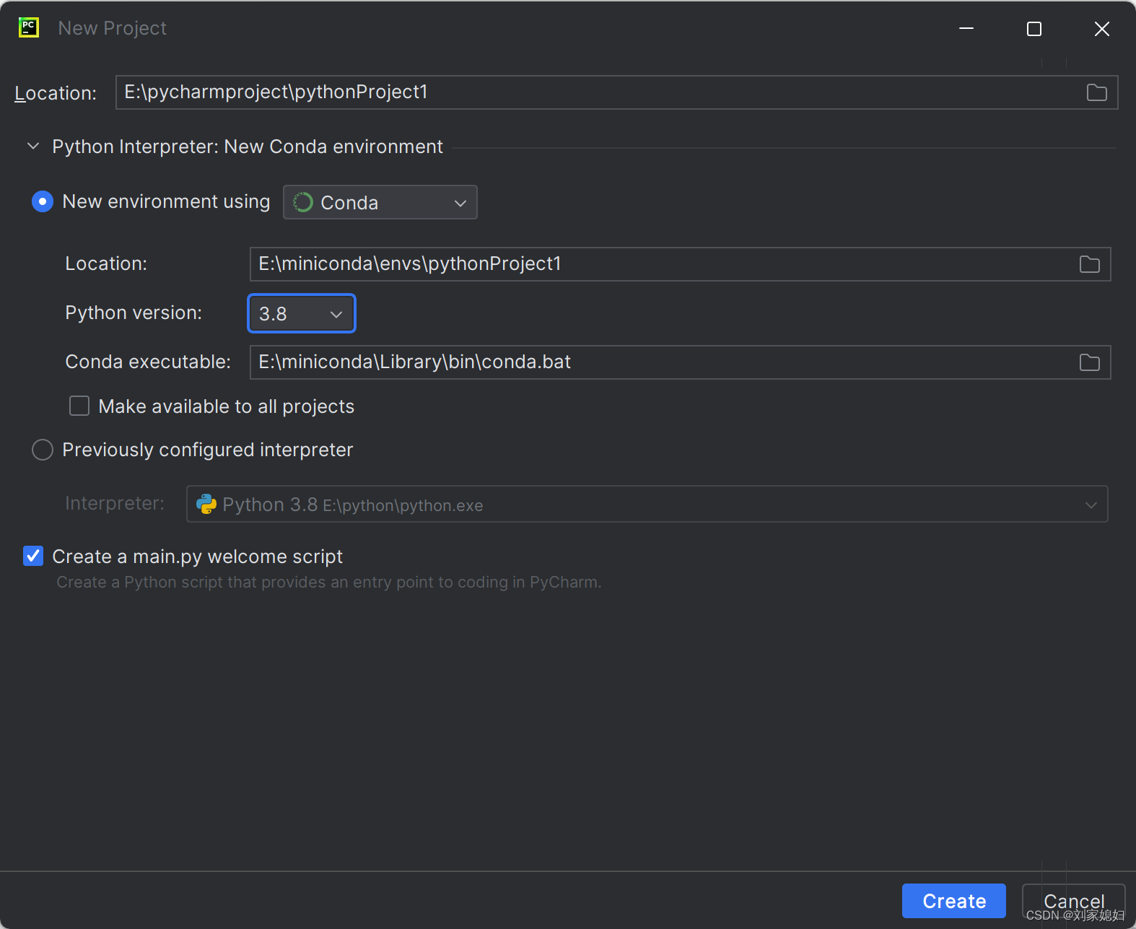The height and width of the screenshot is (929, 1136).
Task: Maximize the New Project window
Action: coord(1034,28)
